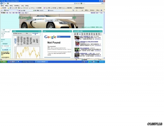Open Hotmail bookmark in favorites bar
The image size is (164, 126).
[x=61, y=8]
